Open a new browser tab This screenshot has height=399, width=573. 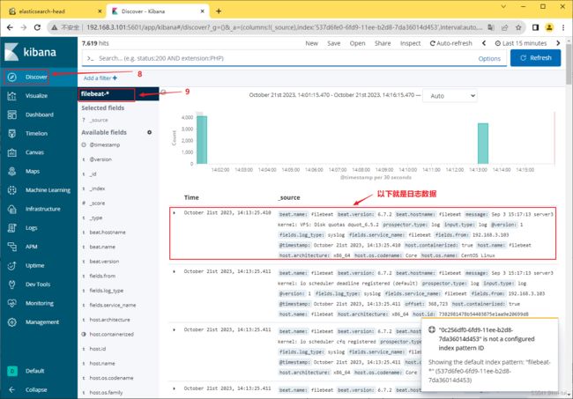click(x=219, y=11)
